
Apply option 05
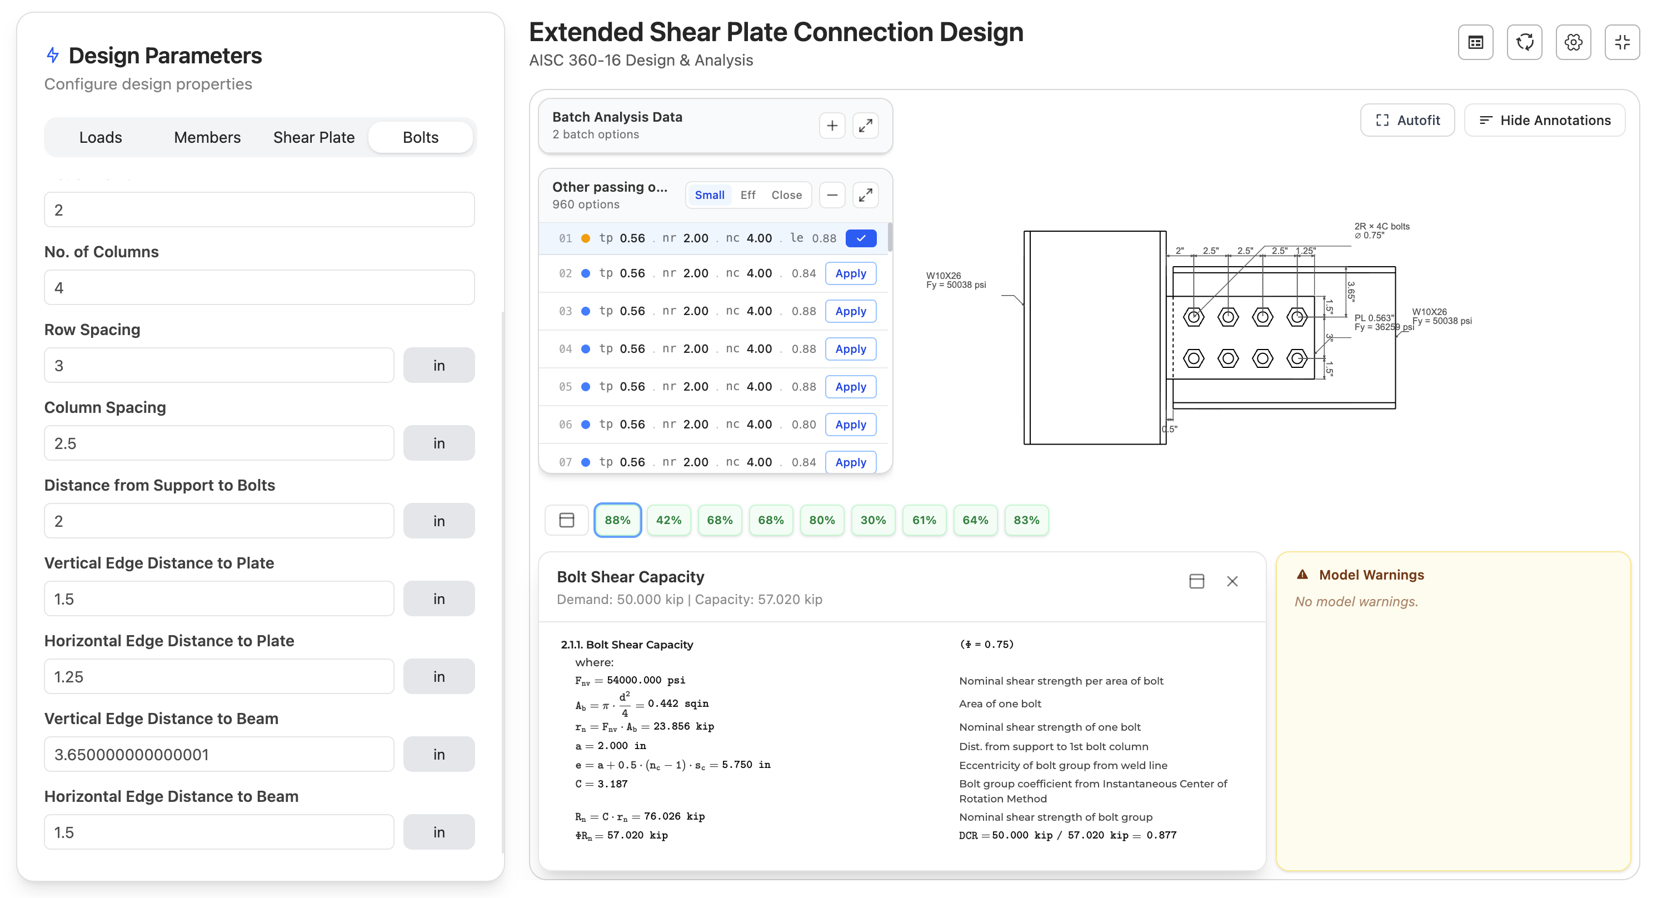point(850,387)
